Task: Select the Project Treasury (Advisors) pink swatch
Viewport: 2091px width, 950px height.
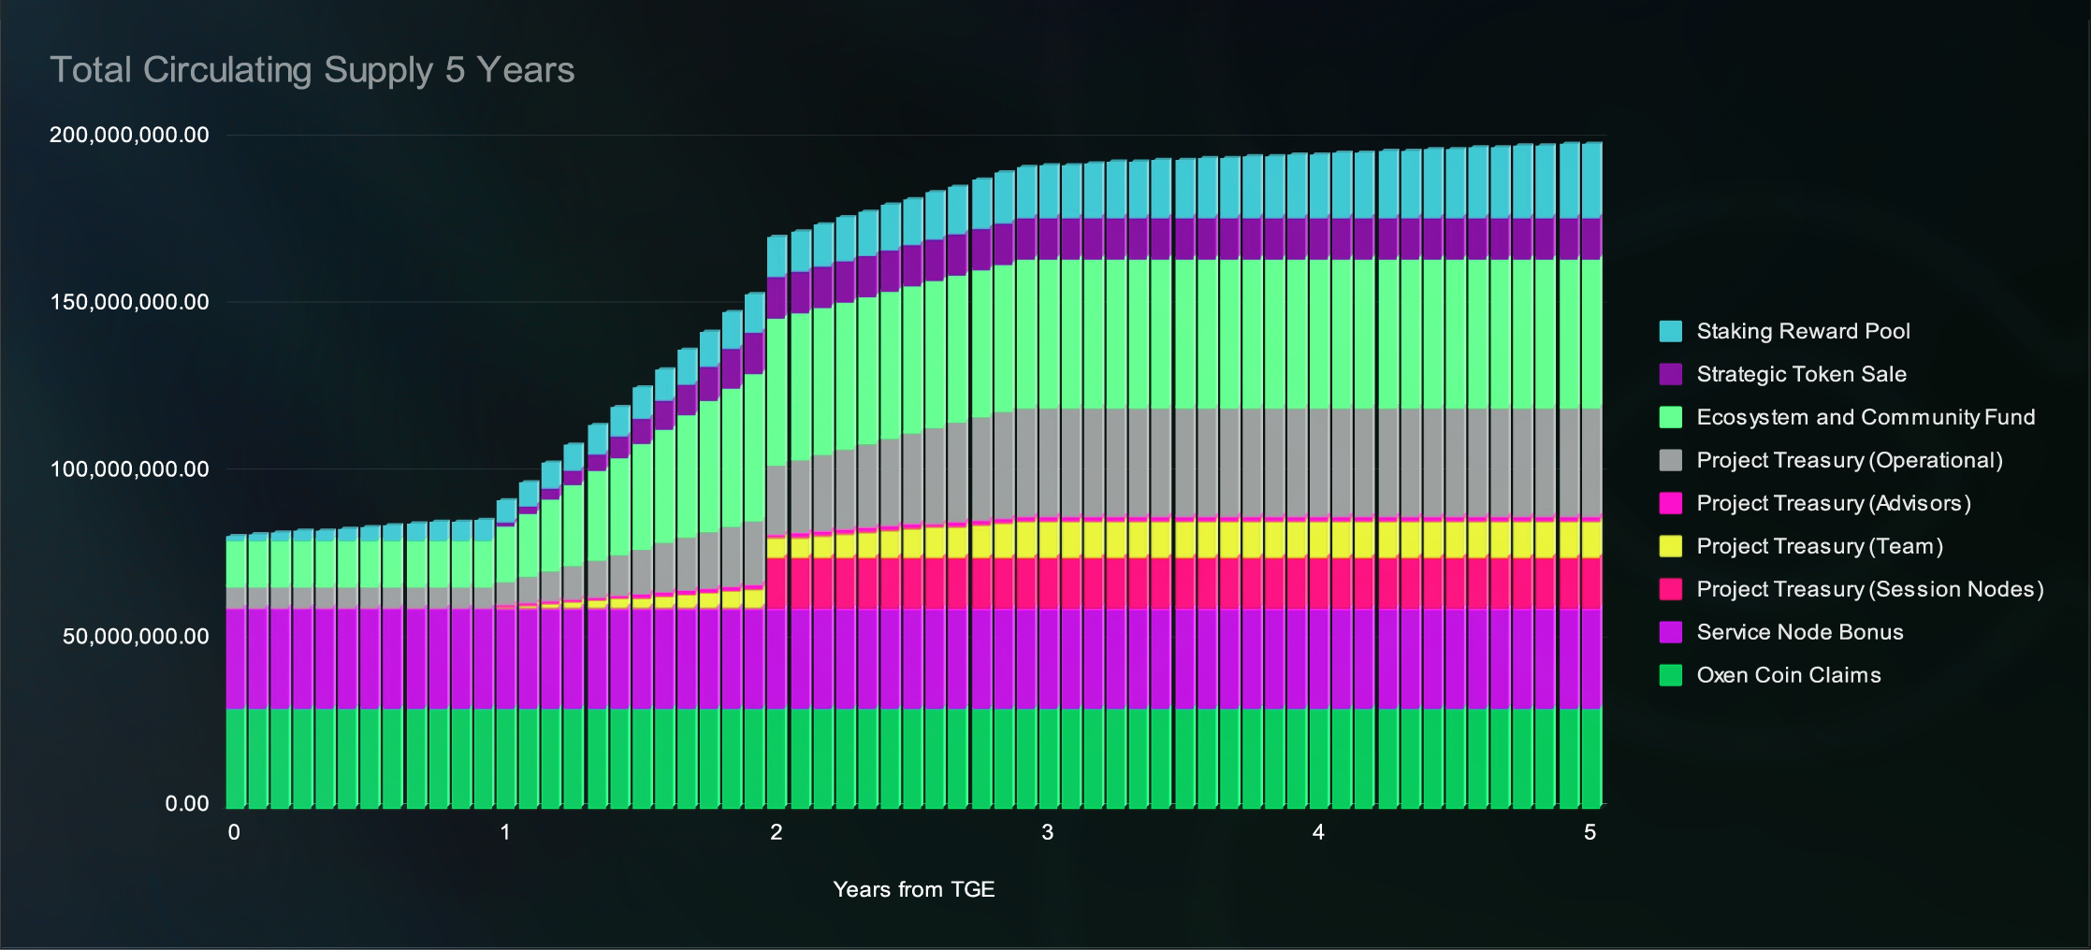Action: 1670,503
